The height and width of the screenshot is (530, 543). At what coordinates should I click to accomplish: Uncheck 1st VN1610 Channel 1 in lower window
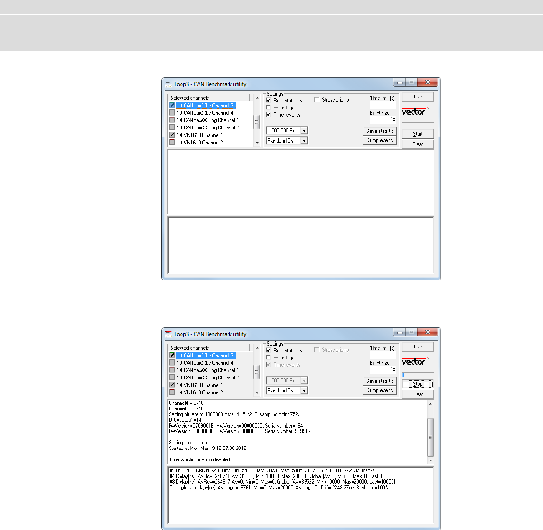pyautogui.click(x=172, y=385)
